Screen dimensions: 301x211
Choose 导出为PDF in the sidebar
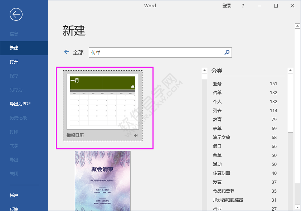pyautogui.click(x=20, y=104)
